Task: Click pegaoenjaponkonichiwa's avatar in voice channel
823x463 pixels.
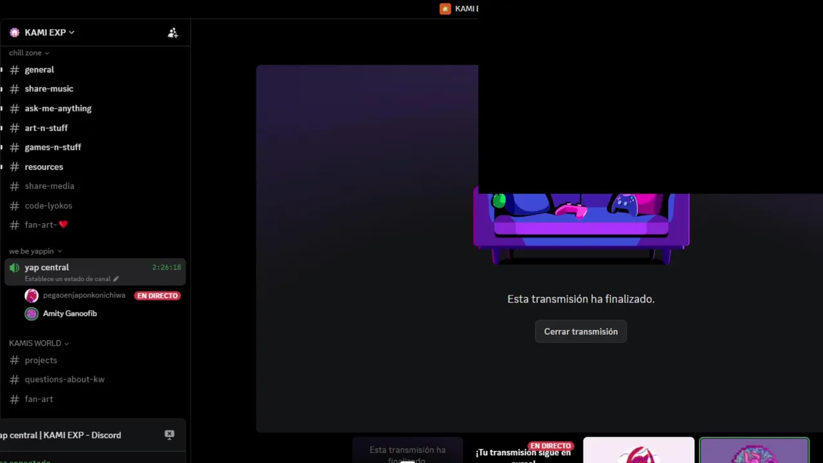Action: pyautogui.click(x=32, y=296)
